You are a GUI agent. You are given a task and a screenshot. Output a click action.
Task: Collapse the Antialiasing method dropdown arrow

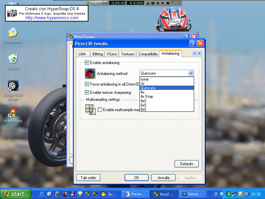pyautogui.click(x=190, y=73)
